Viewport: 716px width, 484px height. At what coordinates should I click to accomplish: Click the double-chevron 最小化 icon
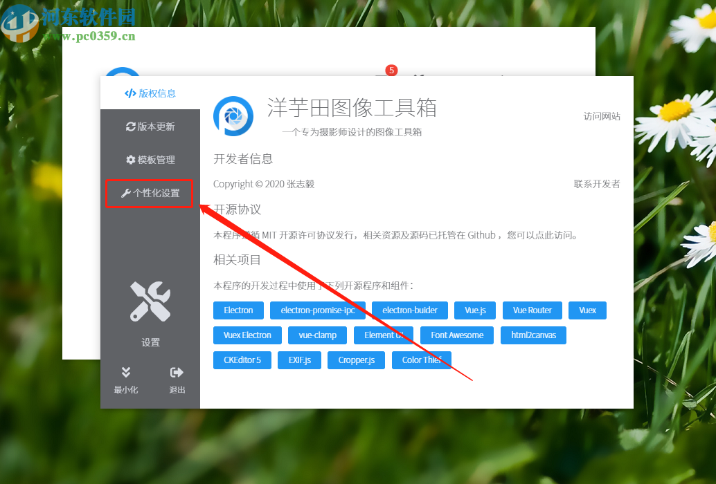click(125, 373)
